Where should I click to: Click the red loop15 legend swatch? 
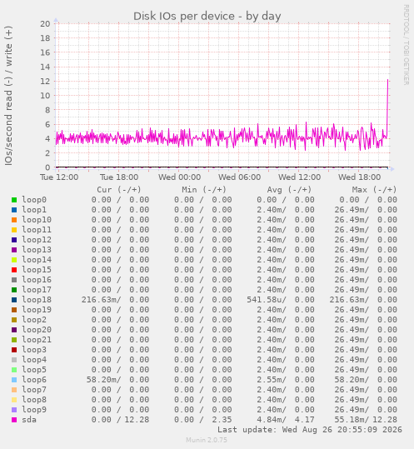click(x=14, y=269)
